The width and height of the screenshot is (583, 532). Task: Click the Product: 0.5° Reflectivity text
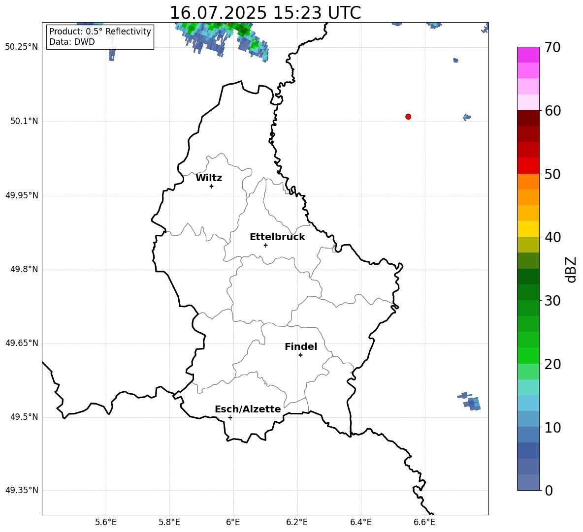(x=100, y=31)
